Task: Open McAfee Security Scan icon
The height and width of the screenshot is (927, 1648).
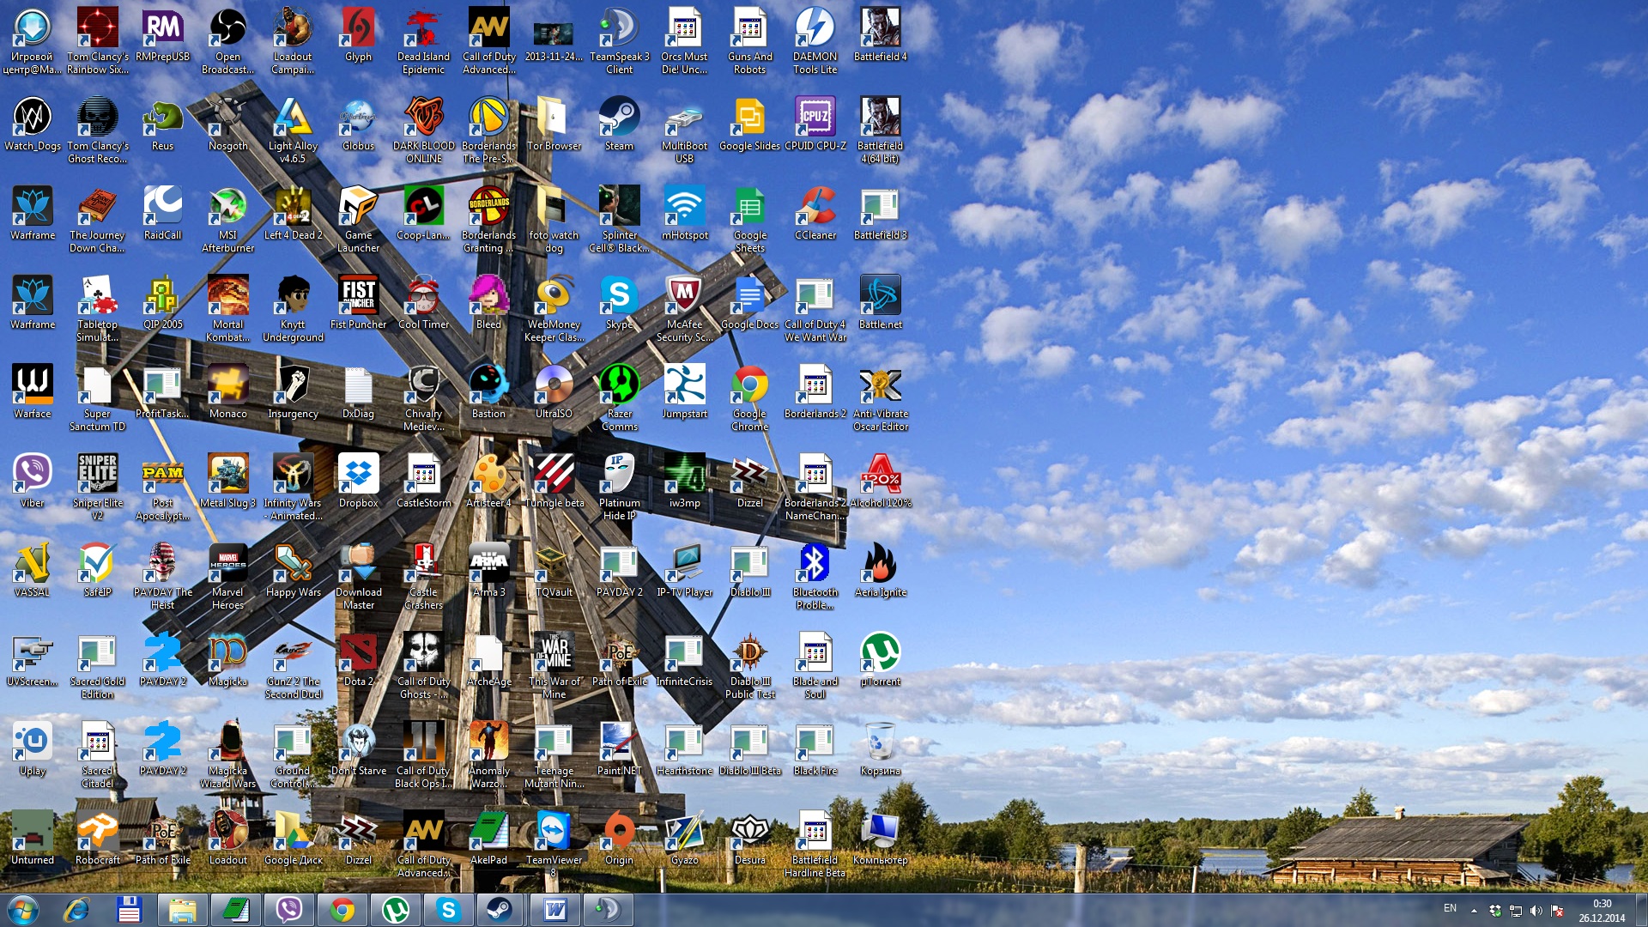Action: [684, 309]
